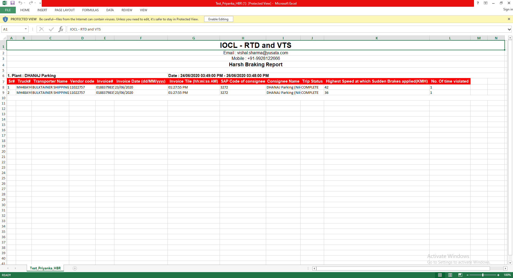Viewport: 513px width, 278px height.
Task: Click the Enable Editing button
Action: click(x=219, y=19)
